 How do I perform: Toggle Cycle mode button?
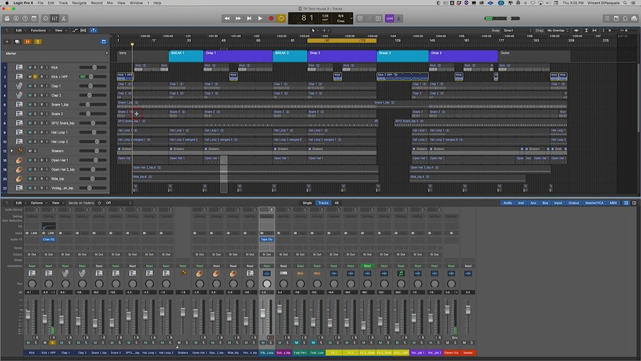pyautogui.click(x=281, y=19)
